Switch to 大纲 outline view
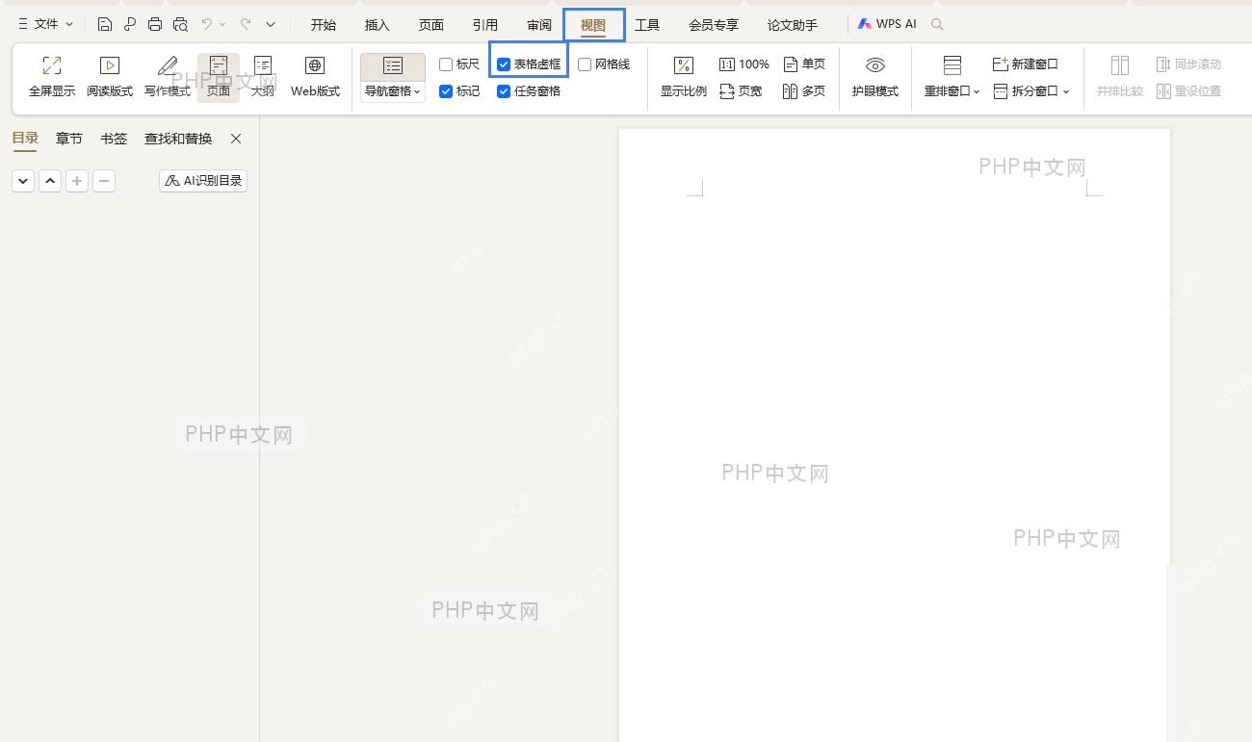Screen dimensions: 1252x742 263,77
